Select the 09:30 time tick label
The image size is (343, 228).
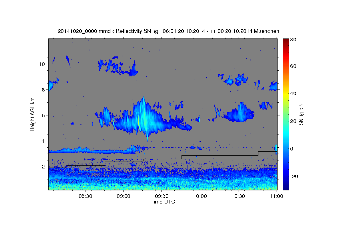coord(162,196)
